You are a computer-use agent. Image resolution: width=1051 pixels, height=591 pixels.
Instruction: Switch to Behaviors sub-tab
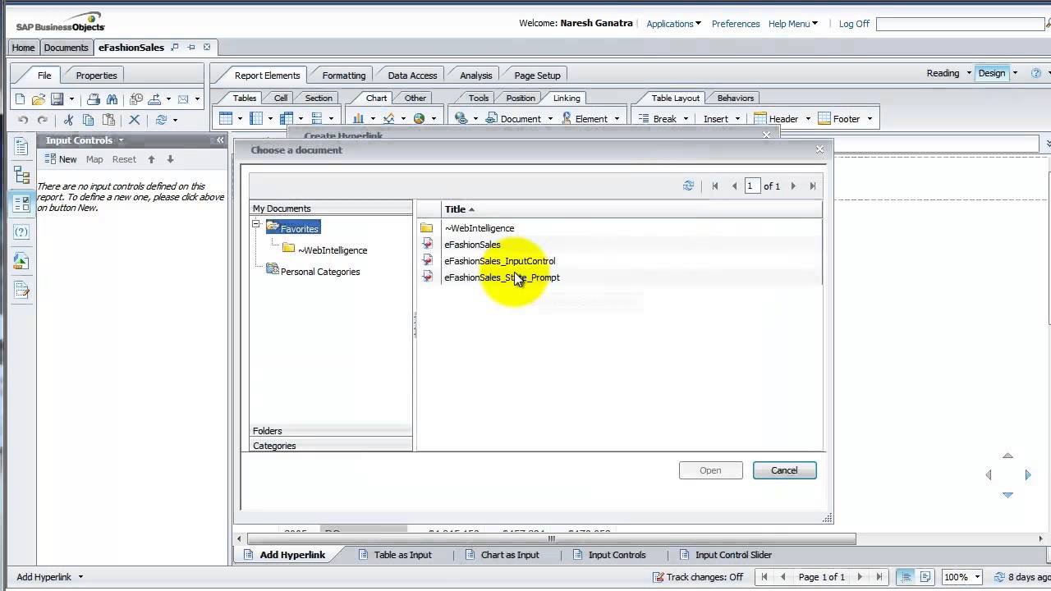[735, 98]
